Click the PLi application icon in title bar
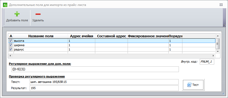 (x=5, y=5)
